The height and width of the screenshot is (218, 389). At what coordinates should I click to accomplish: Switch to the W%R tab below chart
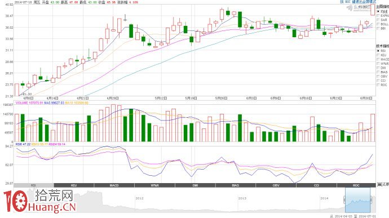[x=154, y=185]
